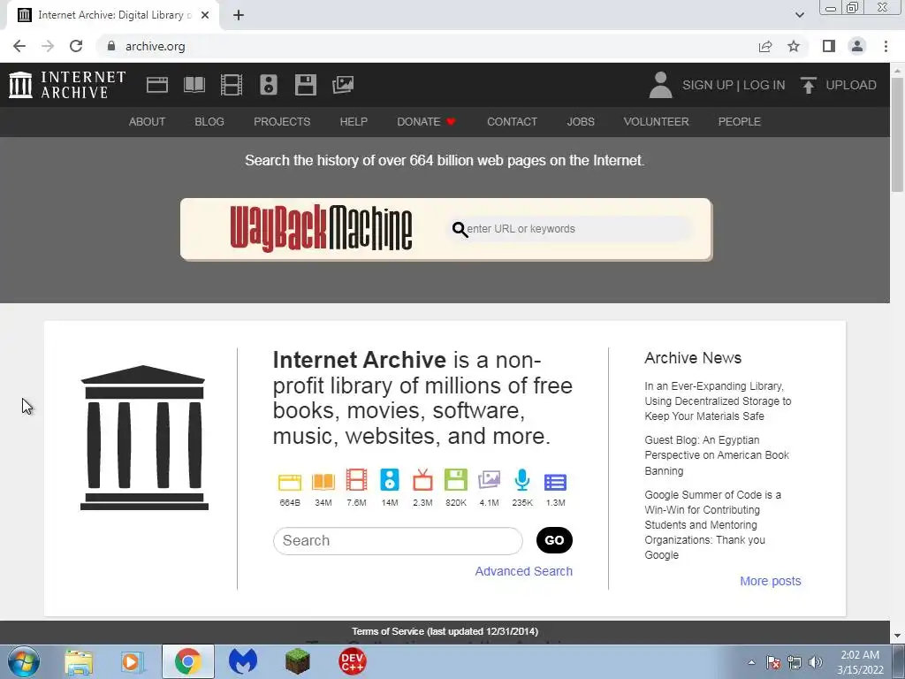Image resolution: width=905 pixels, height=679 pixels.
Task: Click the yellow web pages icon labeled 664B
Action: click(x=290, y=482)
